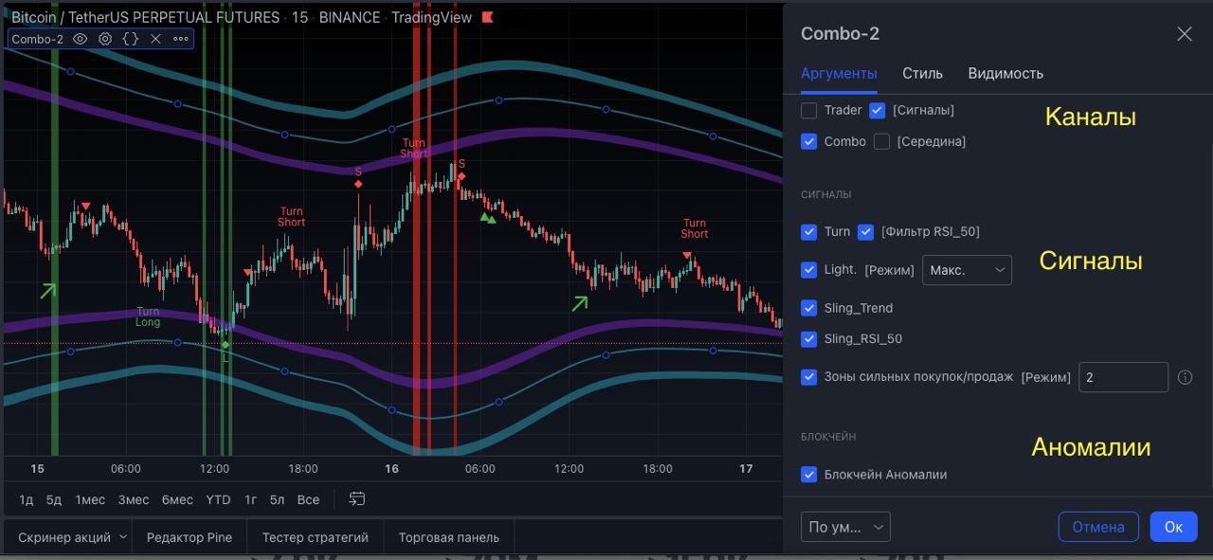The height and width of the screenshot is (560, 1213).
Task: Uncheck the [Фильтр RSI_50] checkbox
Action: [865, 231]
